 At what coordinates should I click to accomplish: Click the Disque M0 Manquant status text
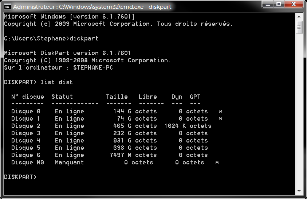tap(69, 163)
